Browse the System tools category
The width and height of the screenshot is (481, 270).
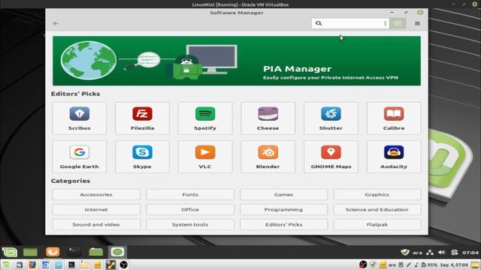click(190, 225)
